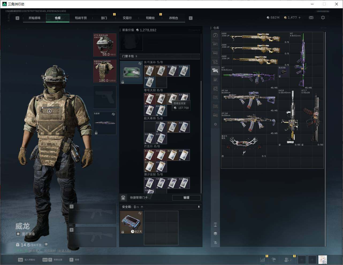Click the plus icon beside the 1,477 currency
Screen dimensions: 343x265
click(x=299, y=18)
